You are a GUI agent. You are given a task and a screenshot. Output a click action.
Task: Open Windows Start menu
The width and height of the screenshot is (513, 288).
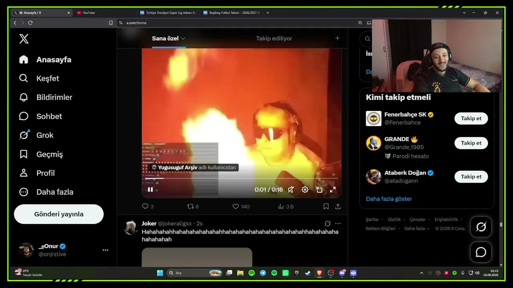[x=160, y=273]
